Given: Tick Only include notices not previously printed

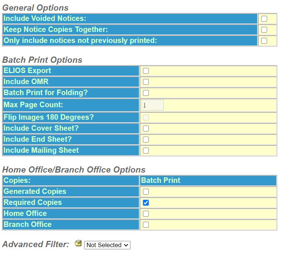Looking at the screenshot, I should point(264,41).
